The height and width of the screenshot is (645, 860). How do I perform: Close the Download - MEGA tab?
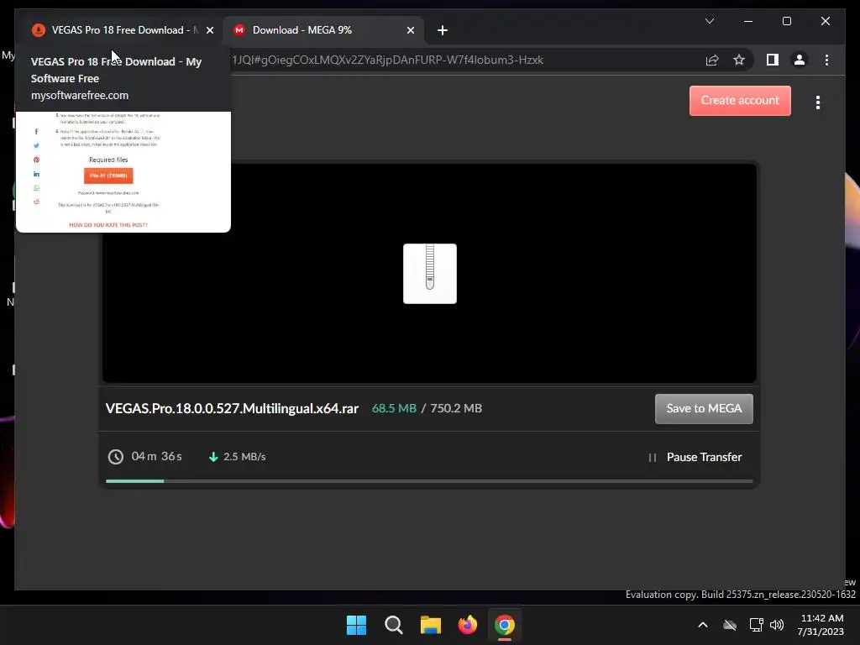[410, 30]
